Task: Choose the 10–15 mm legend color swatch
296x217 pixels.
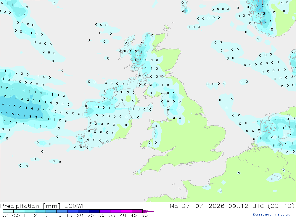Action: pyautogui.click(x=62, y=211)
